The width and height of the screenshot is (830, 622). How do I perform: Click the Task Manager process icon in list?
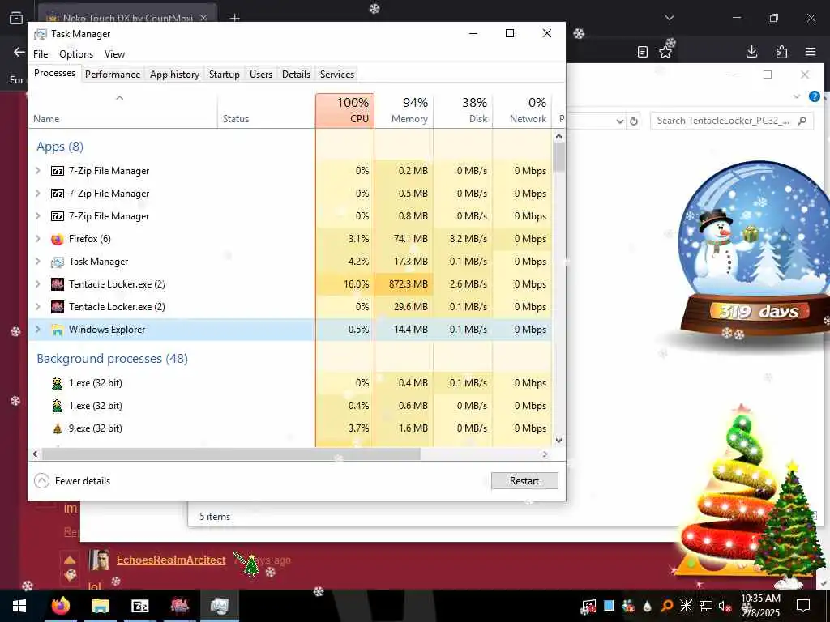pyautogui.click(x=58, y=262)
